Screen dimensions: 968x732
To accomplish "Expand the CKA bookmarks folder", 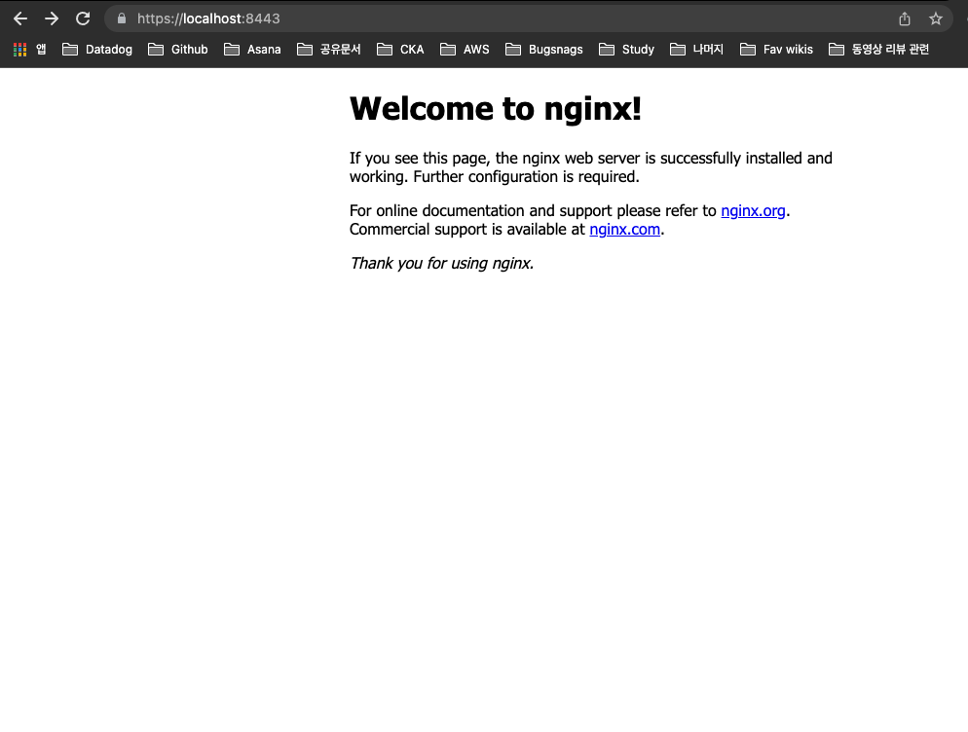I will (400, 49).
